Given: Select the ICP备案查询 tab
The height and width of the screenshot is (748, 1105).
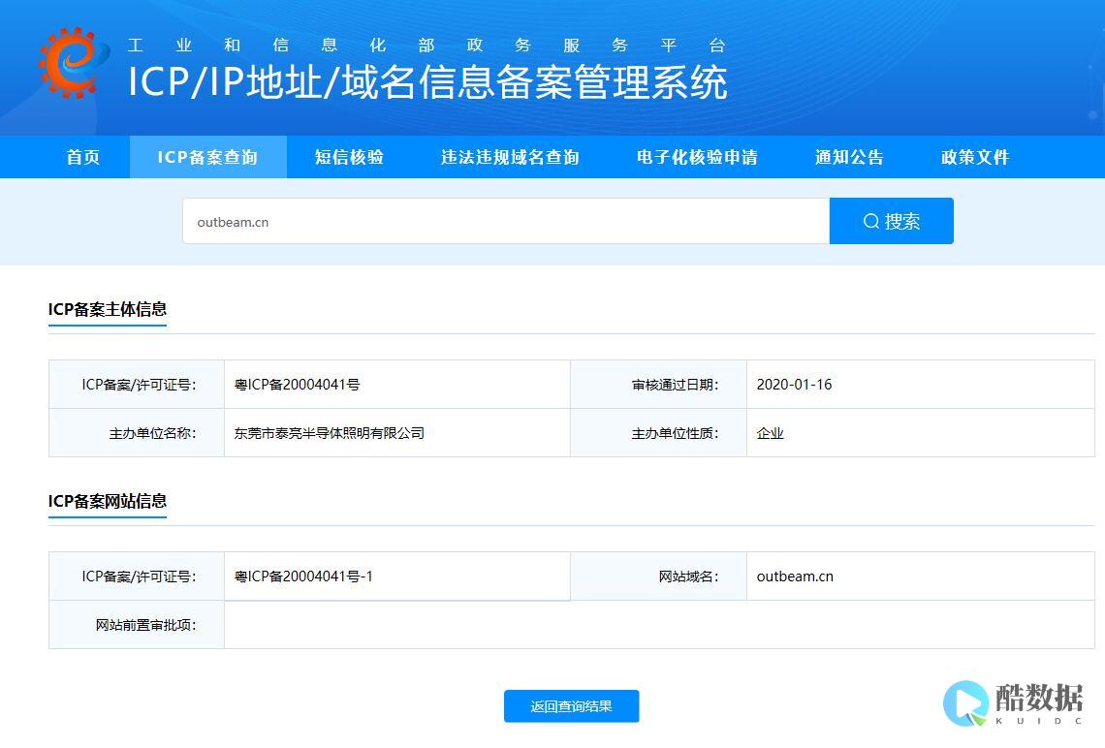Looking at the screenshot, I should tap(207, 157).
